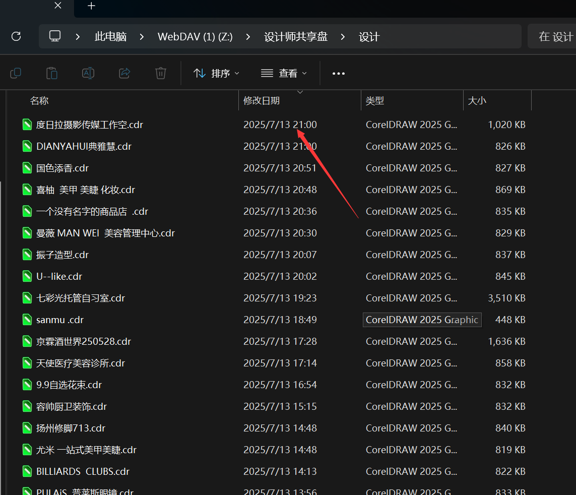The height and width of the screenshot is (495, 576).
Task: Click the date 2025/7/13 15:15
Action: click(x=280, y=406)
